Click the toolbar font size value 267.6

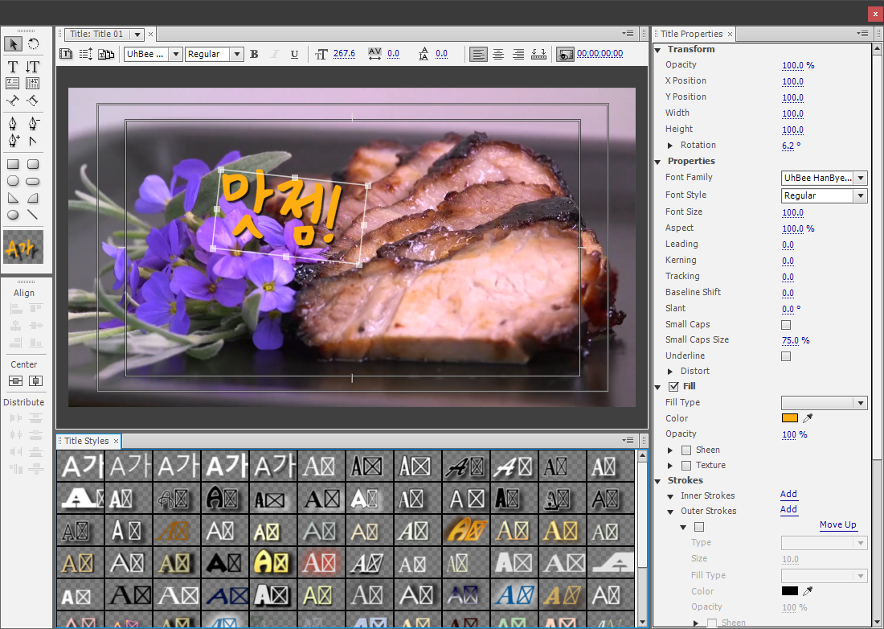pos(344,54)
